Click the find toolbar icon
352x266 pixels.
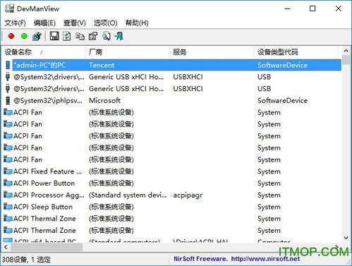coord(106,36)
